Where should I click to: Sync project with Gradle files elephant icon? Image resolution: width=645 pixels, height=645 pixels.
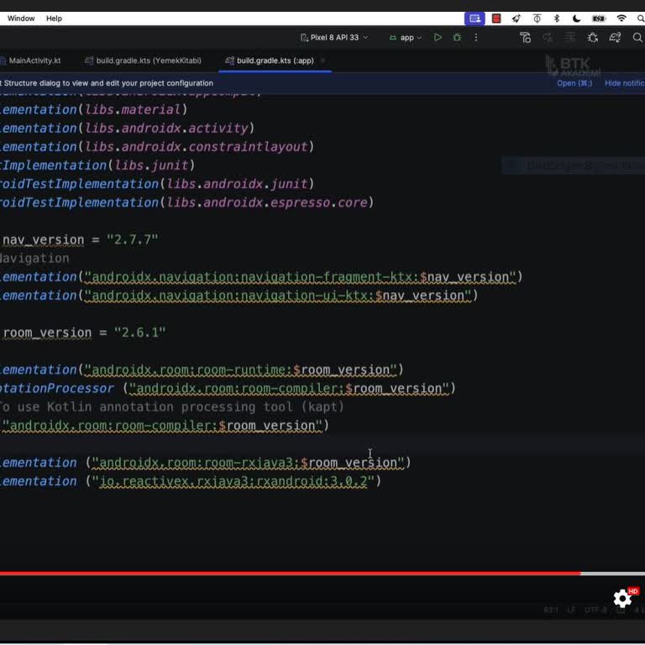(x=615, y=38)
